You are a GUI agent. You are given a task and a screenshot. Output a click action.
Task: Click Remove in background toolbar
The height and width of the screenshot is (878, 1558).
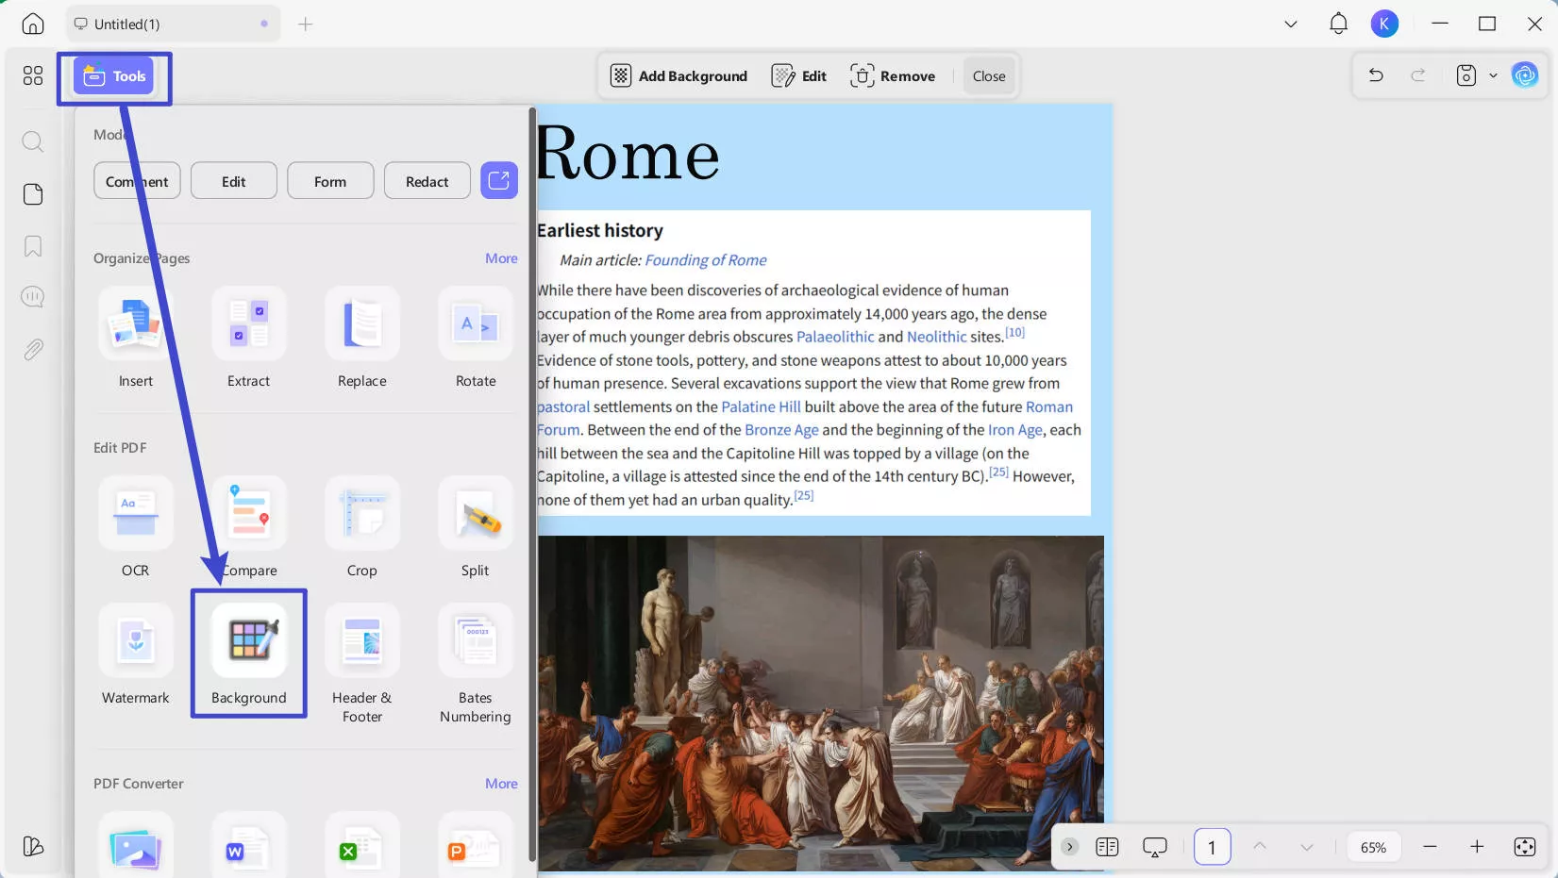[893, 76]
